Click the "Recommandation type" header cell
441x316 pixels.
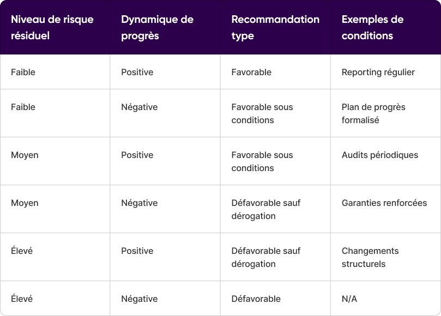pyautogui.click(x=275, y=27)
